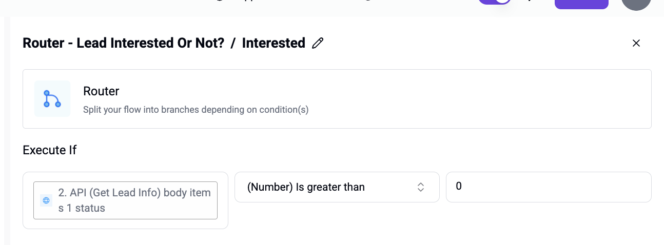Click the globe icon in the API chip
Image resolution: width=664 pixels, height=245 pixels.
(x=46, y=200)
